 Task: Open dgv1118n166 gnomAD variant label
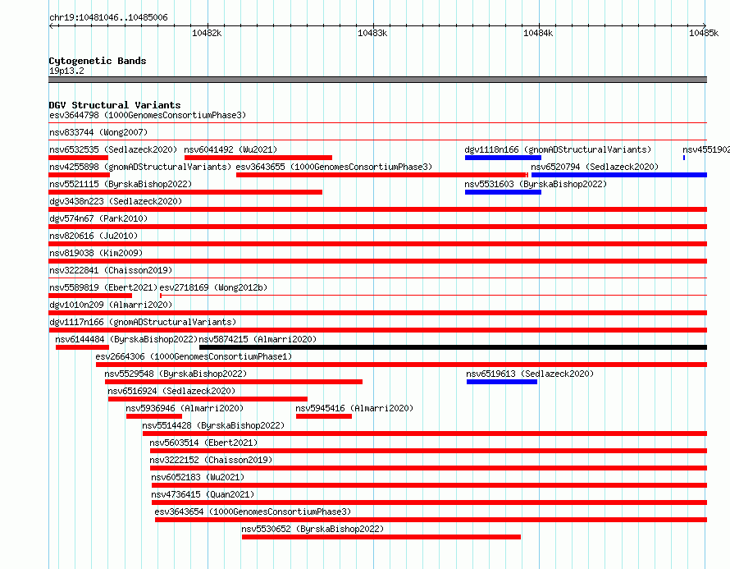pos(558,149)
